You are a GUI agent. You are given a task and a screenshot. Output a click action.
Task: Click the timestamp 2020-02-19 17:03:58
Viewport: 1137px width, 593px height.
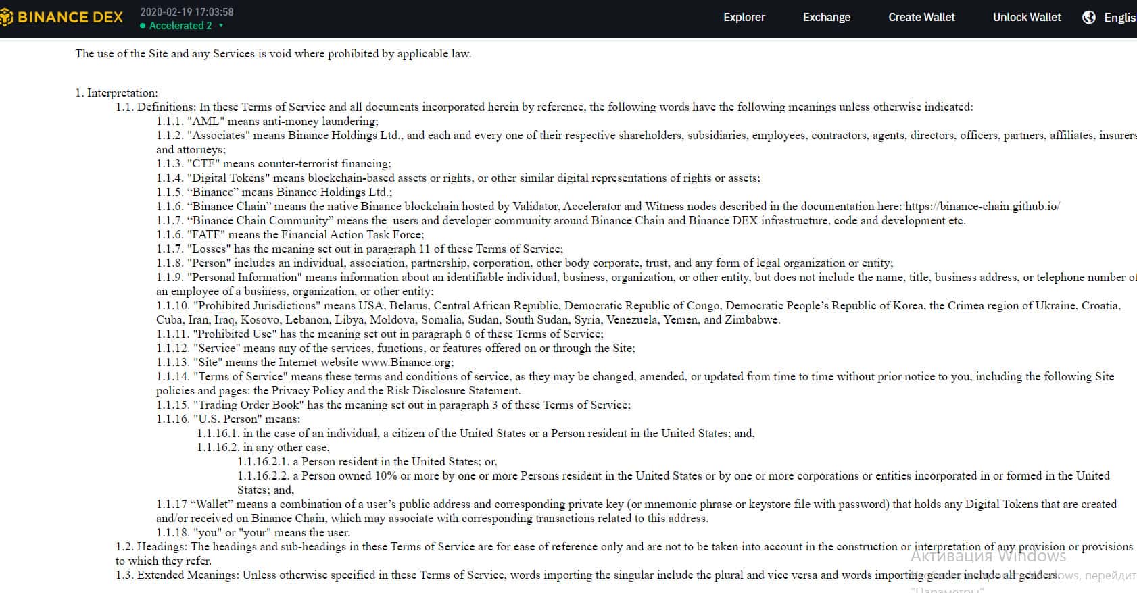(x=187, y=12)
